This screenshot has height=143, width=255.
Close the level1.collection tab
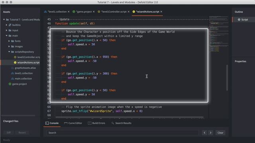tap(69, 12)
